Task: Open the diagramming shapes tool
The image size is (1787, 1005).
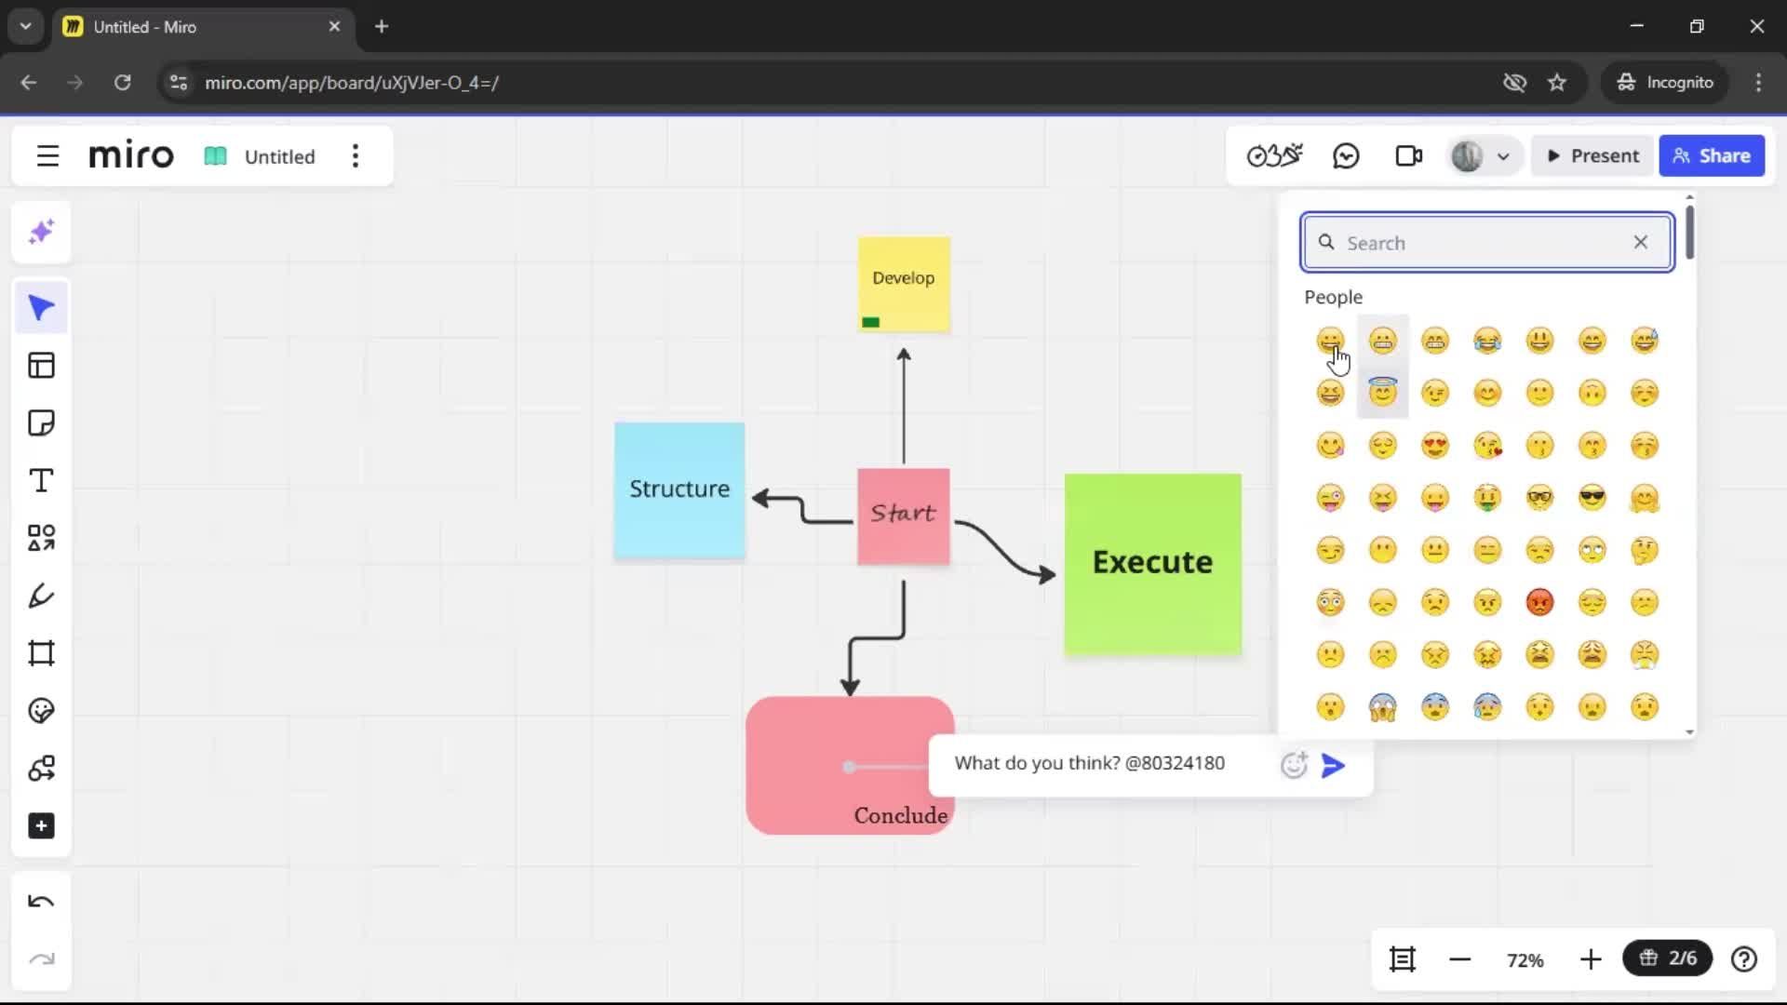Action: [41, 769]
